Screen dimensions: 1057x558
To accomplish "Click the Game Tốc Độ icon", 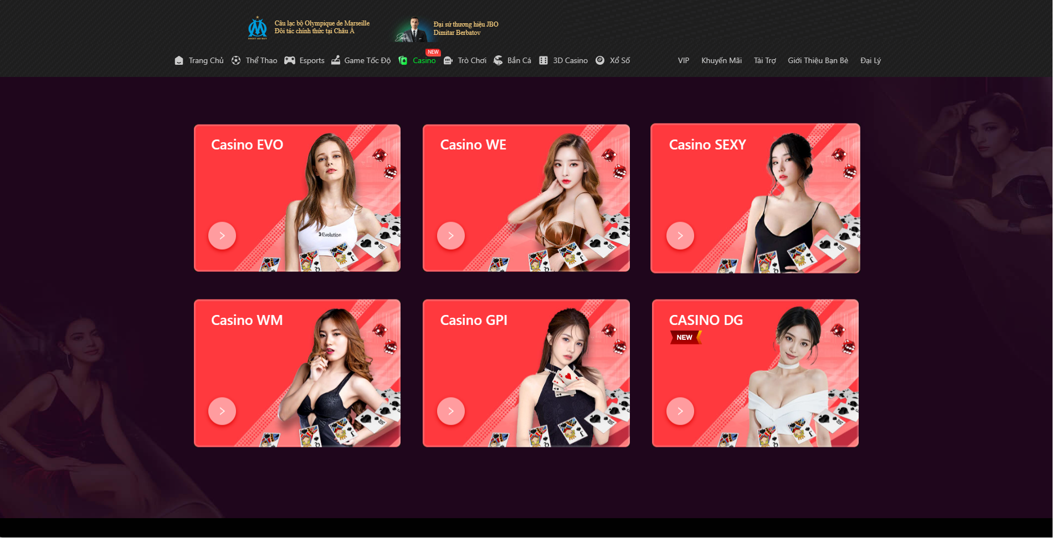I will 336,60.
